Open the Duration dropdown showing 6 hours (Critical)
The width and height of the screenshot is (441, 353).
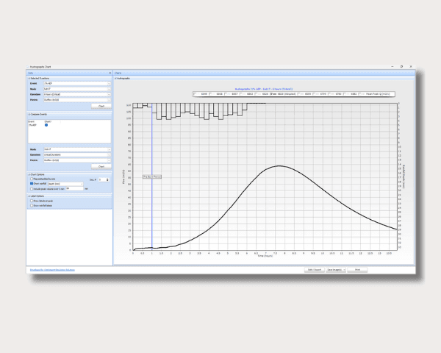[x=77, y=94]
